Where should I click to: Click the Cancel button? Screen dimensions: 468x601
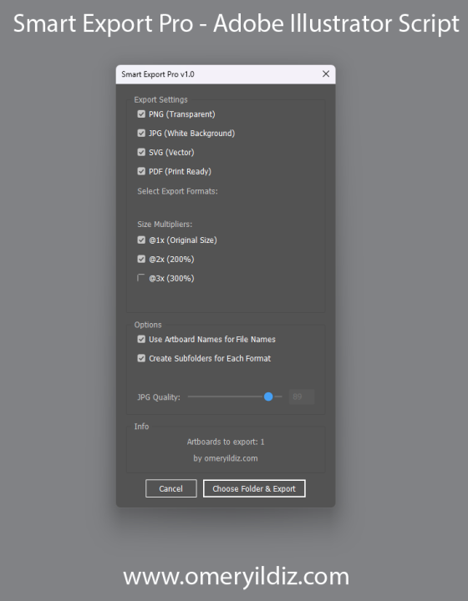tap(171, 488)
